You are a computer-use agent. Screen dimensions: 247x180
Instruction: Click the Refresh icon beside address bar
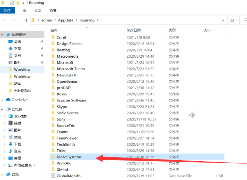[232, 20]
